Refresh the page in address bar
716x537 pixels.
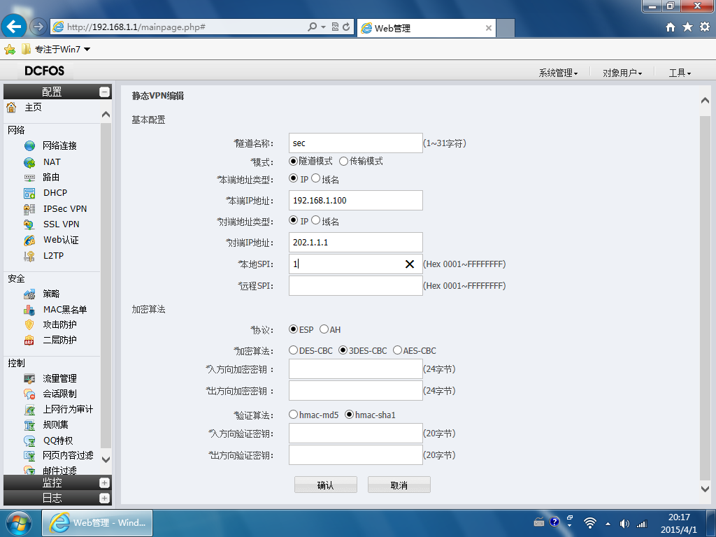346,27
